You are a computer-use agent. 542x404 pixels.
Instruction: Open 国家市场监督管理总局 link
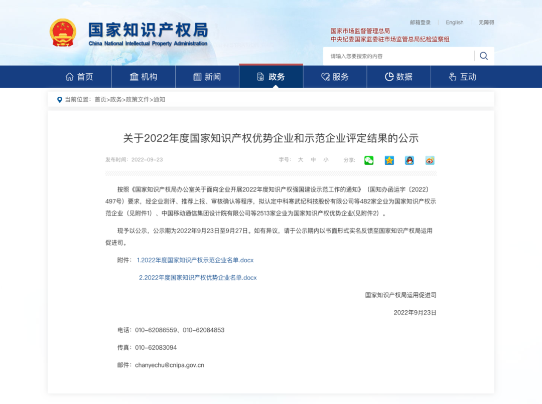pos(360,31)
